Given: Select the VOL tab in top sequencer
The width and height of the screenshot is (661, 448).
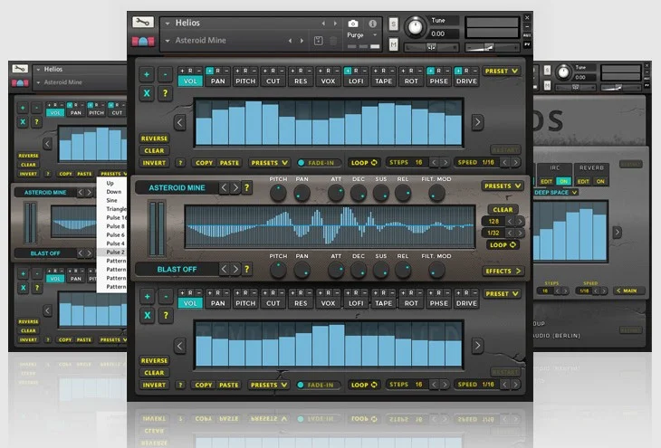Looking at the screenshot, I should coord(190,81).
